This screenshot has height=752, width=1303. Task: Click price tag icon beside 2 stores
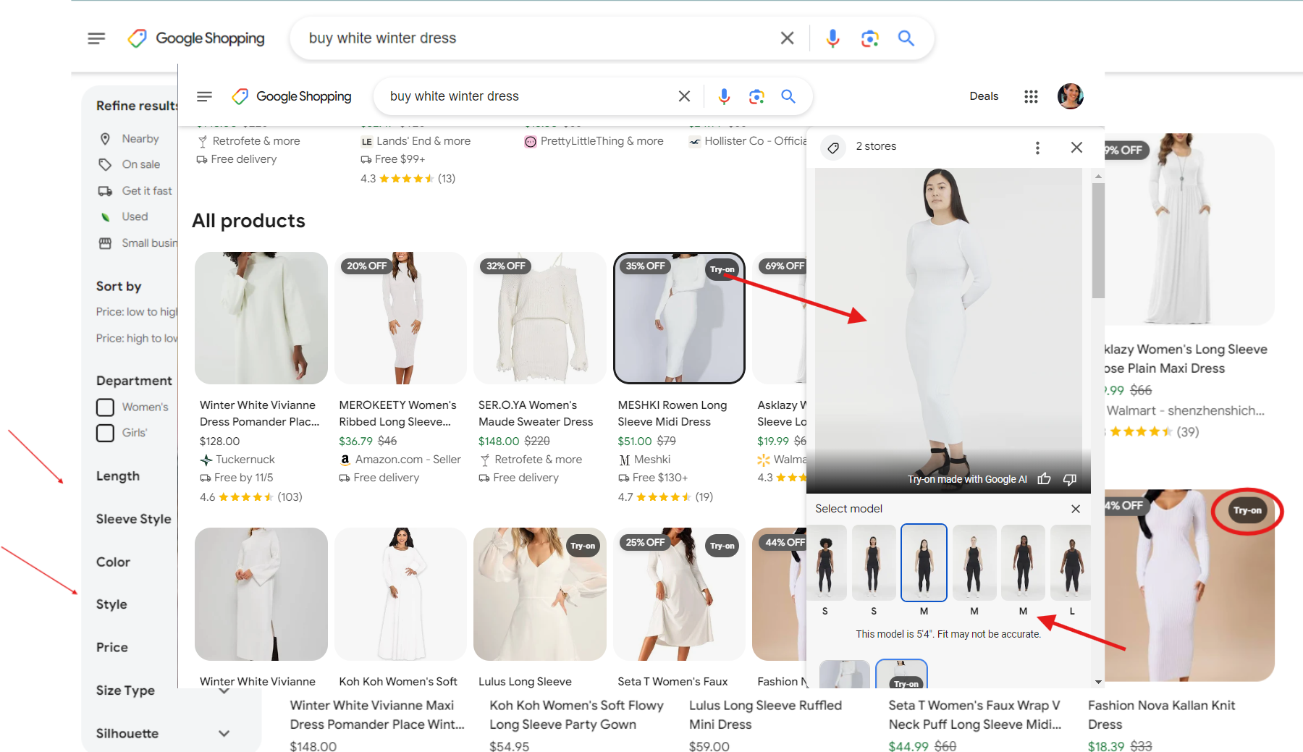tap(833, 148)
